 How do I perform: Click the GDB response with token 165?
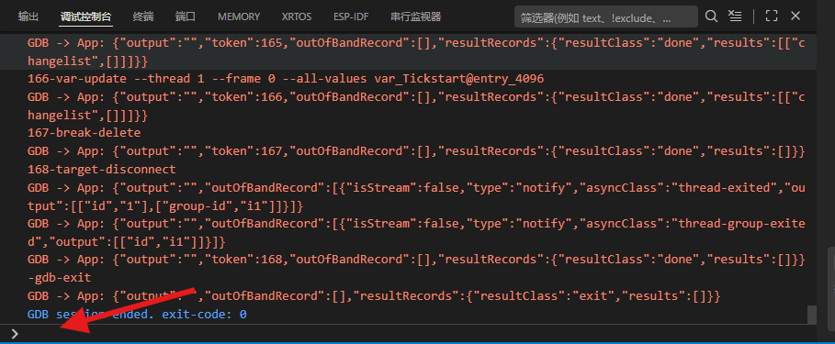click(x=416, y=51)
